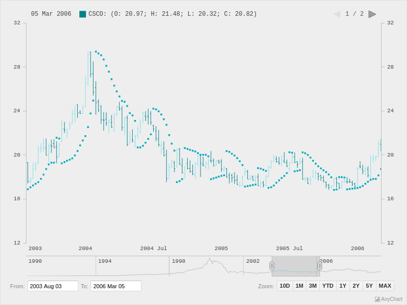Click the AnyChart credits logo
The width and height of the screenshot is (407, 305).
pyautogui.click(x=389, y=299)
